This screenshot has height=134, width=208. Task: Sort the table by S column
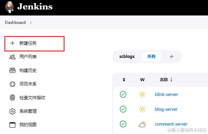[x=124, y=79]
